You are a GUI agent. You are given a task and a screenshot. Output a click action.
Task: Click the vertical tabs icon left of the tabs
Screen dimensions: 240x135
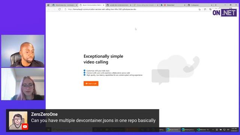[48, 5]
